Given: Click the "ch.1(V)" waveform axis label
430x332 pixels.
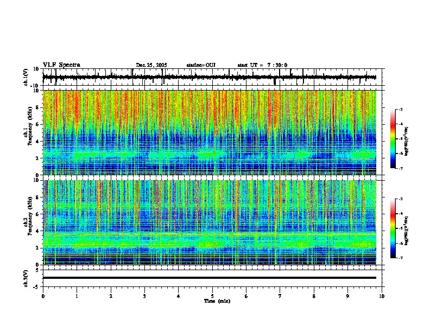Looking at the screenshot, I should pyautogui.click(x=26, y=77).
